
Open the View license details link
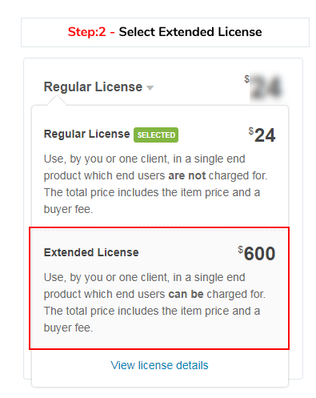(x=159, y=365)
